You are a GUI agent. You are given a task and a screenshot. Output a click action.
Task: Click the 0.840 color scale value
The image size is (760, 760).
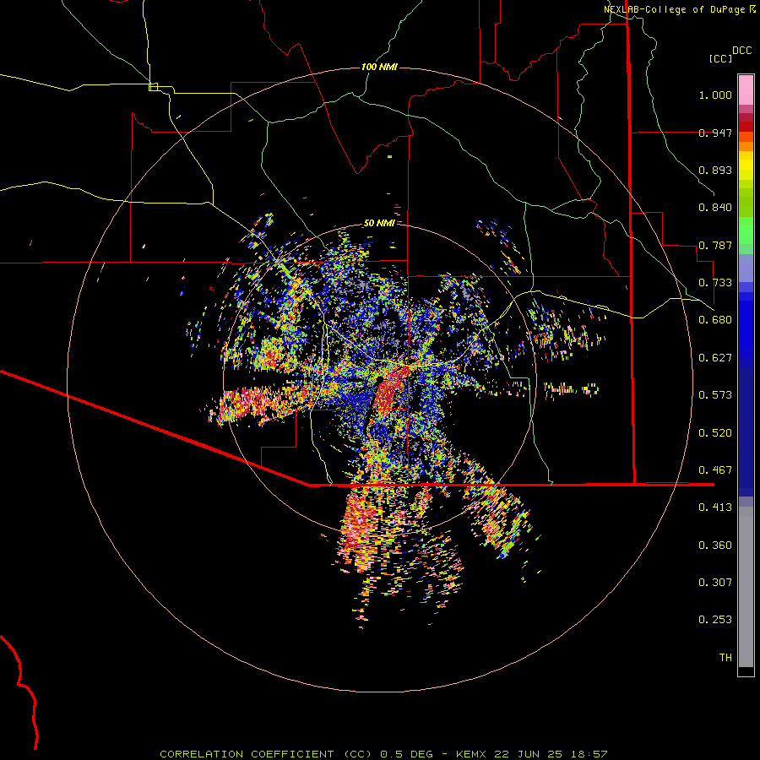point(715,208)
